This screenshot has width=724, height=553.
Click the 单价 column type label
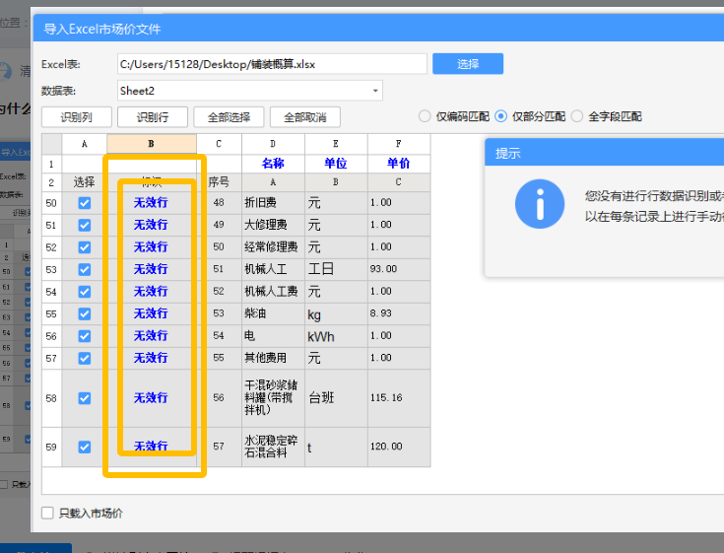pyautogui.click(x=399, y=163)
